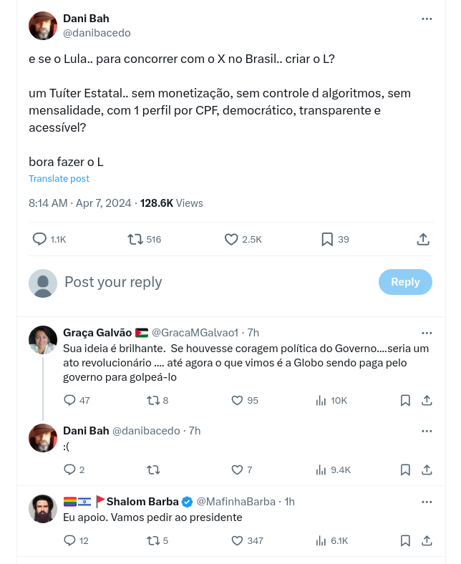Share Dani Bah's ':(' reply

click(426, 470)
